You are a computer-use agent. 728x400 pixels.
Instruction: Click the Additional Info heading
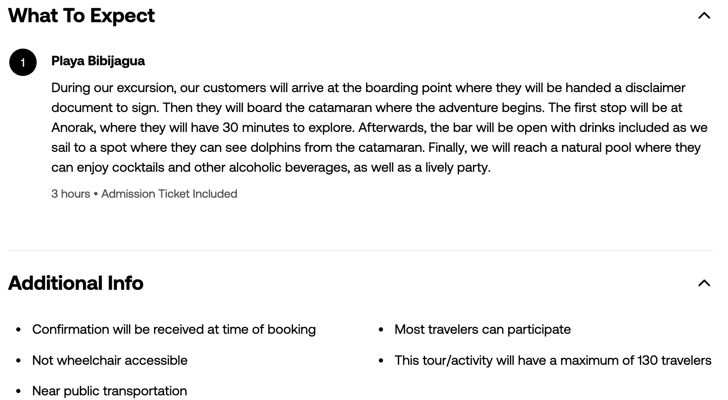tap(76, 283)
